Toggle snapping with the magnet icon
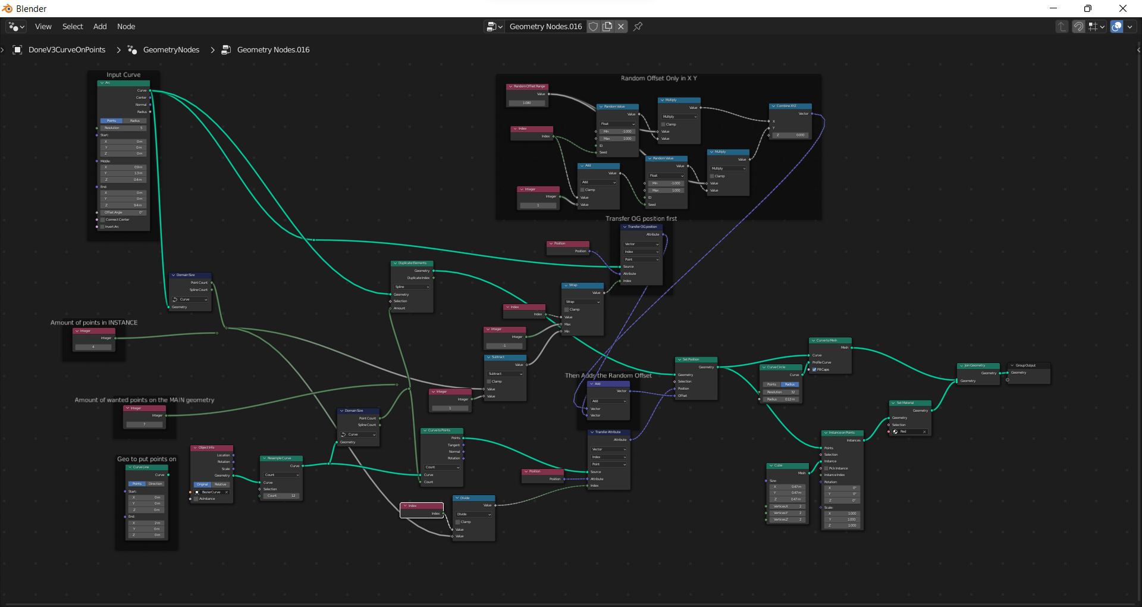The image size is (1142, 607). point(1078,27)
